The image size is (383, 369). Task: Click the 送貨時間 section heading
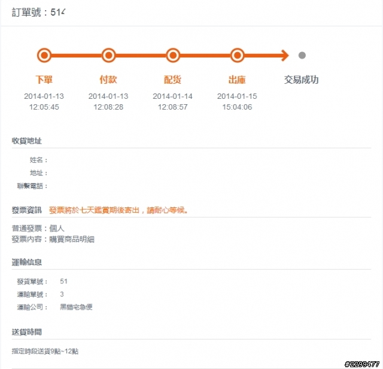click(x=27, y=332)
